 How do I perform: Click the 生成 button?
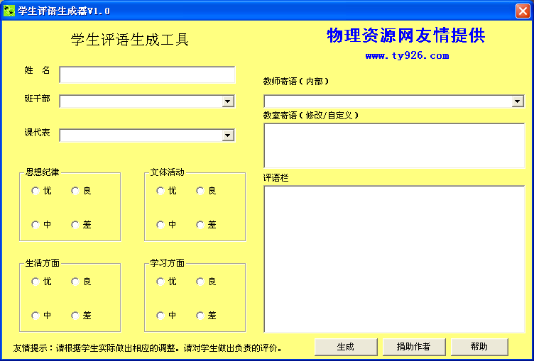346,347
